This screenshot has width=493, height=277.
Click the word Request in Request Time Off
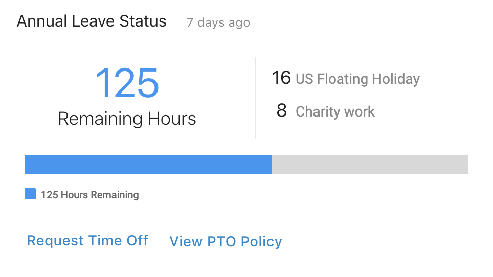pos(55,241)
